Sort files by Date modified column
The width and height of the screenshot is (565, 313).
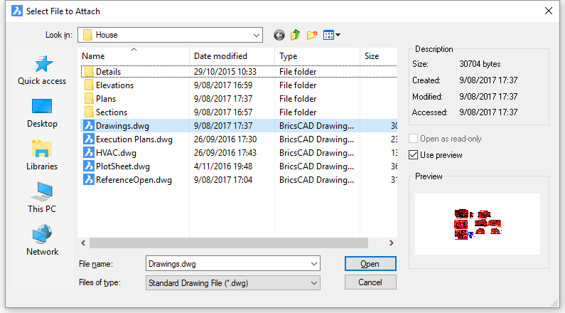coord(220,56)
